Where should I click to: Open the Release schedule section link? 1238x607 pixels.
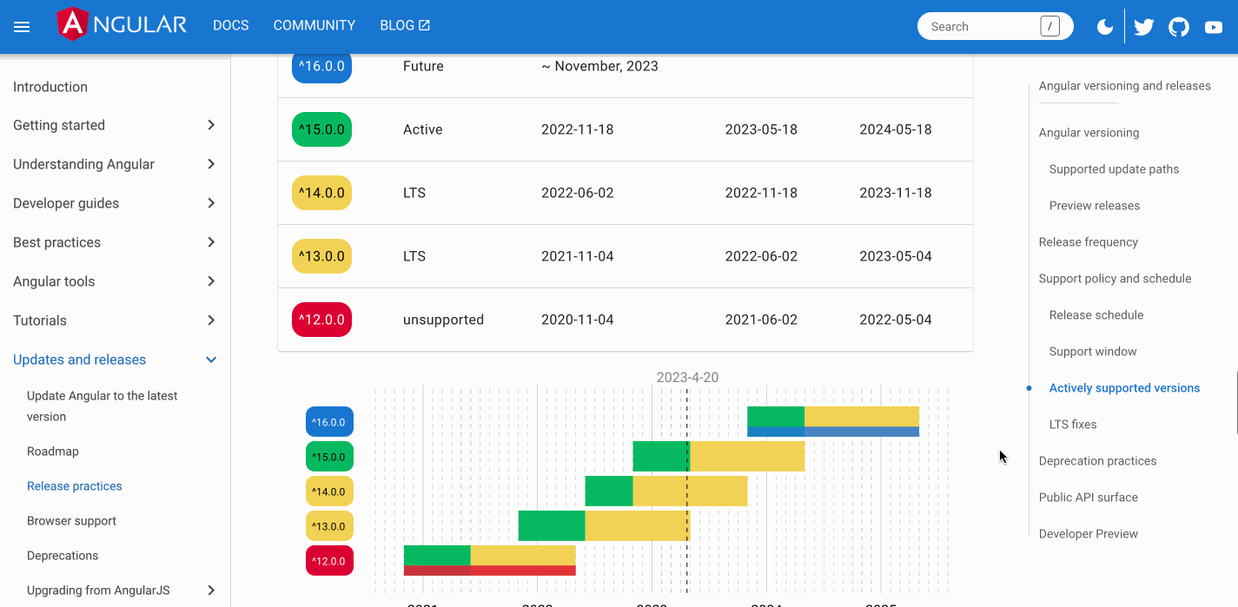(1096, 314)
